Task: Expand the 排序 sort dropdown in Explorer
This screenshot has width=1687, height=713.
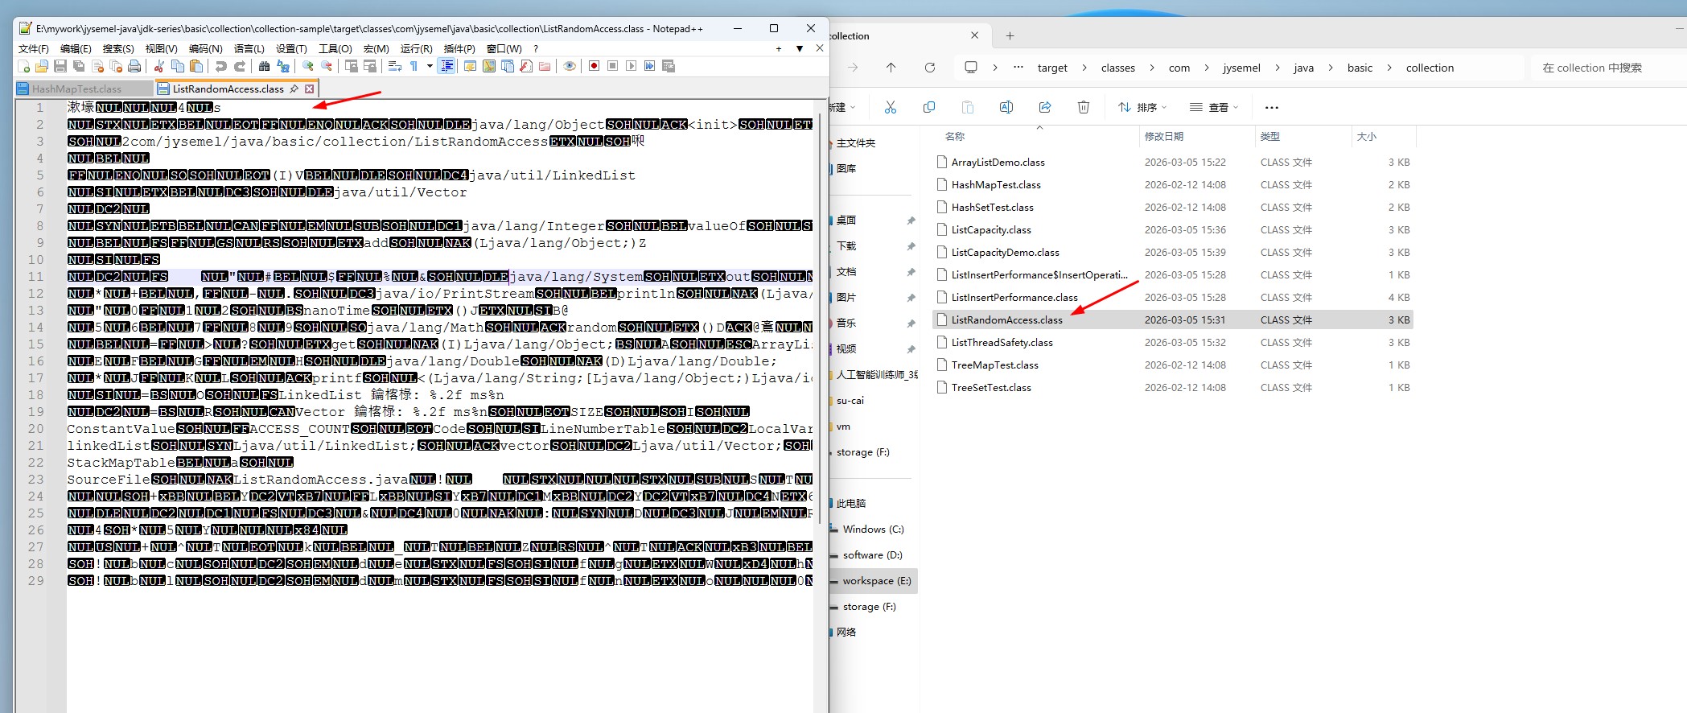Action: [1142, 107]
